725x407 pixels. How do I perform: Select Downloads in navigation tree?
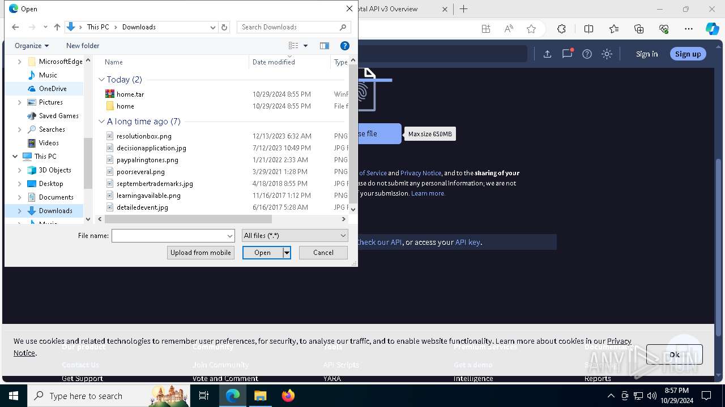pyautogui.click(x=56, y=211)
